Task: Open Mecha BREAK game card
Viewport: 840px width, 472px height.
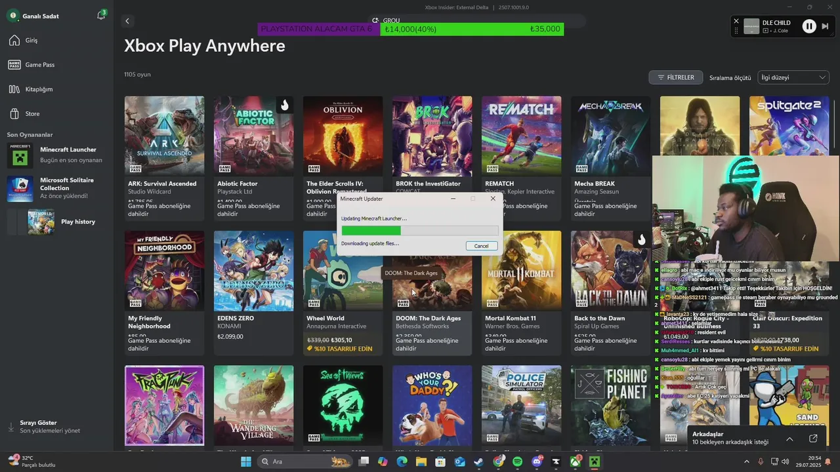Action: [x=610, y=159]
